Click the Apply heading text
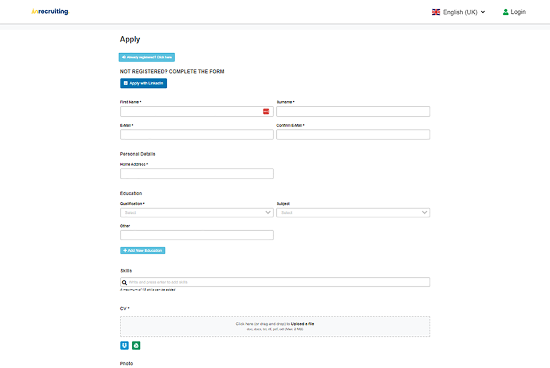 click(130, 39)
